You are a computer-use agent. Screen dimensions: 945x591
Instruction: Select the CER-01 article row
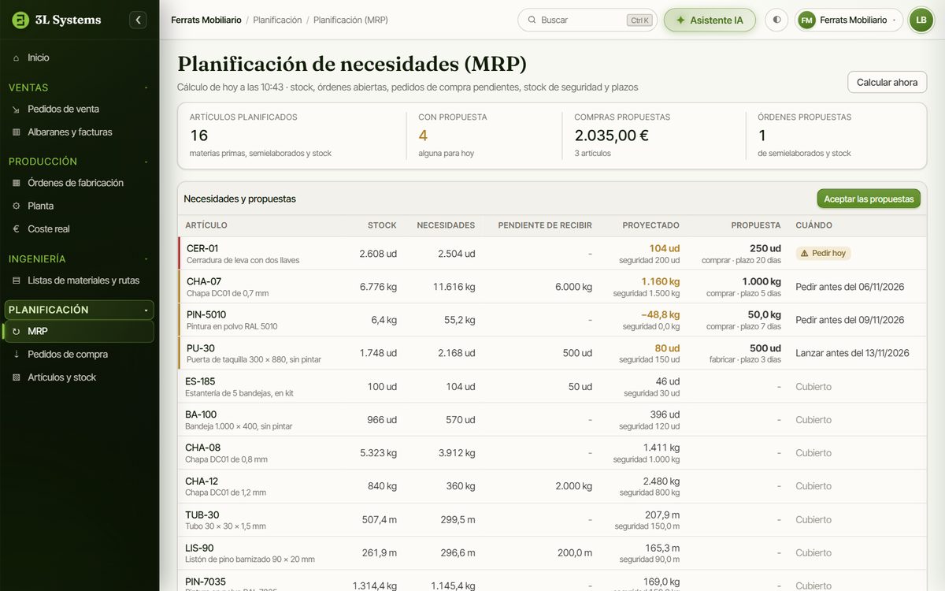click(x=552, y=254)
